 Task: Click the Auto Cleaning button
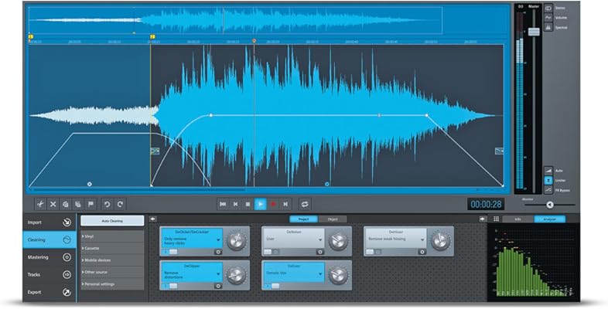pyautogui.click(x=112, y=221)
